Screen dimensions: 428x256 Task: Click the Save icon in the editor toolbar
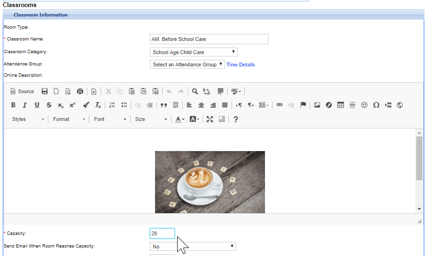(45, 91)
